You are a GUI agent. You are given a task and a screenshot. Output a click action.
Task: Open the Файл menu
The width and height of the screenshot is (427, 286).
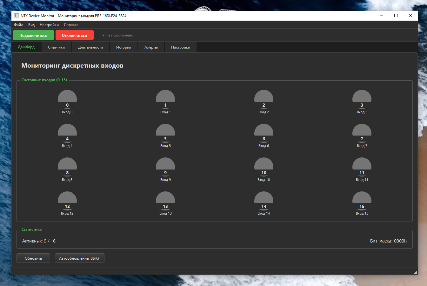pos(18,25)
